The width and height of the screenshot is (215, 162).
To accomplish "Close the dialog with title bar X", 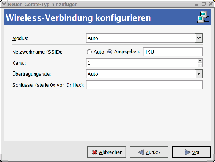I will [x=211, y=4].
